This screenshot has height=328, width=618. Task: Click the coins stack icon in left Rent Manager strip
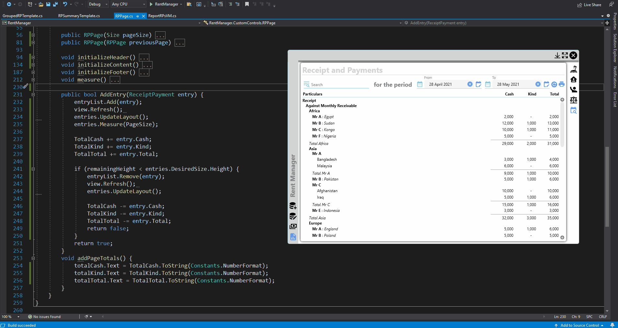(293, 216)
